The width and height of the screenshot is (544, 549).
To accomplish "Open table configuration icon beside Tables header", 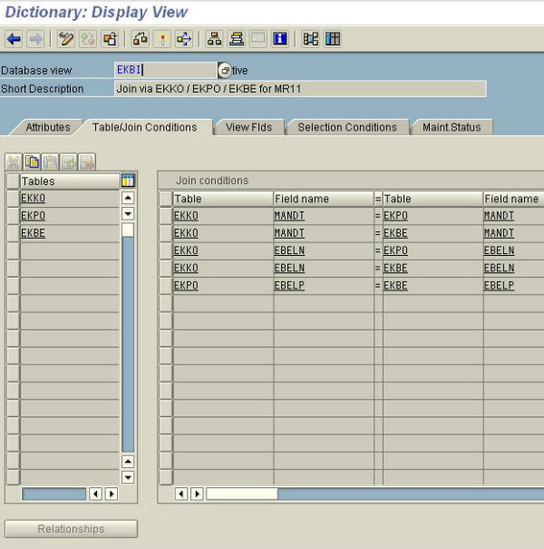I will (x=128, y=181).
